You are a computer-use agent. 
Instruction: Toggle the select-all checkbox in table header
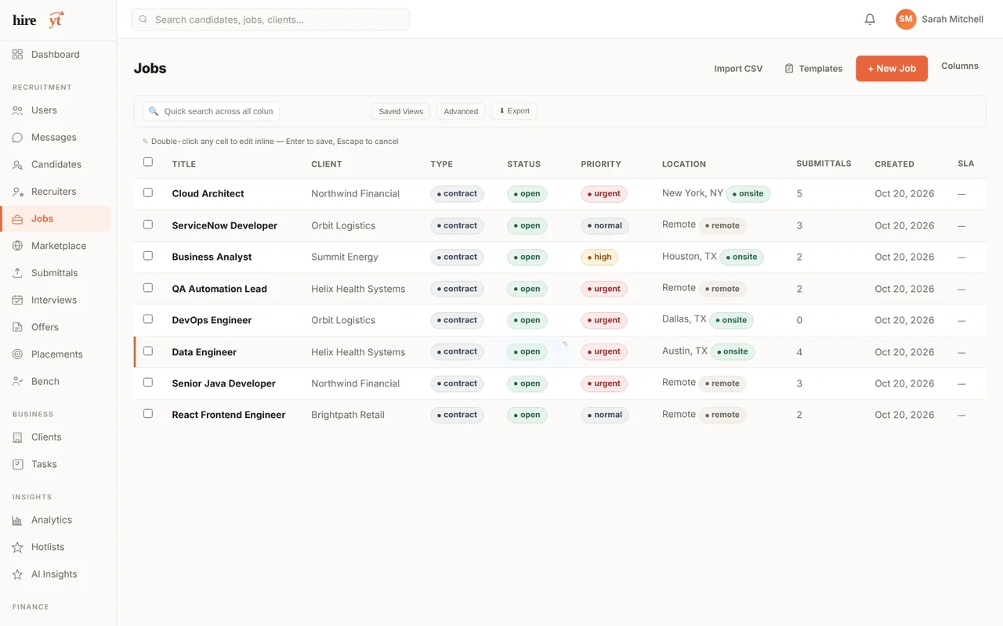[148, 162]
